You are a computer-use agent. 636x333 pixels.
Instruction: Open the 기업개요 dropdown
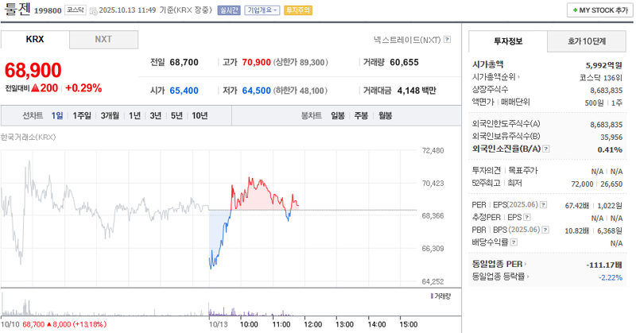[262, 10]
